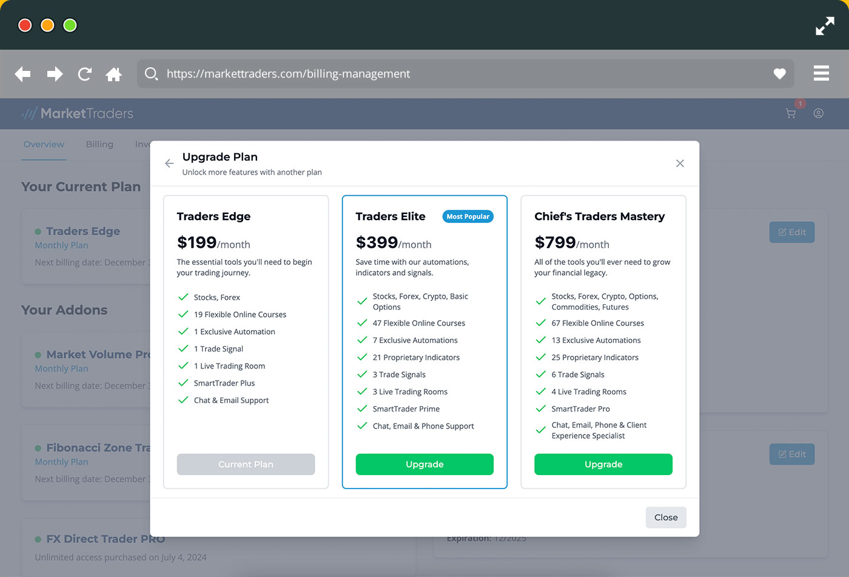Click 'Upgrade Plan' dialog heading

click(220, 157)
